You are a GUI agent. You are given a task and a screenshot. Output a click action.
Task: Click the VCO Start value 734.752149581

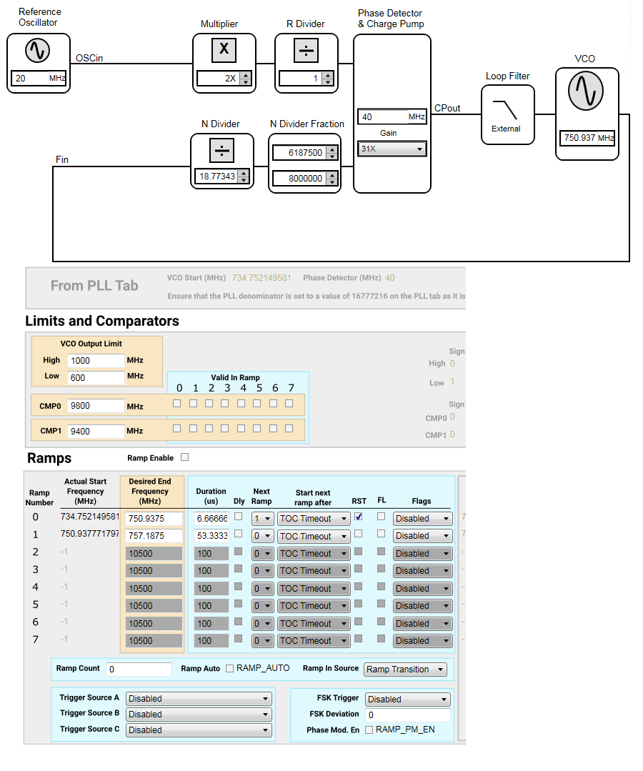261,278
